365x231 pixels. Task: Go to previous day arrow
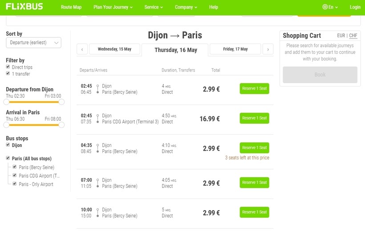click(x=82, y=49)
